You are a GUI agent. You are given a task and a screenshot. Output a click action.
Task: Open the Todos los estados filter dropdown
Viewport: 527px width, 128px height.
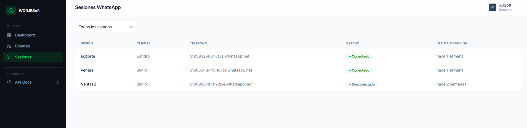click(106, 27)
